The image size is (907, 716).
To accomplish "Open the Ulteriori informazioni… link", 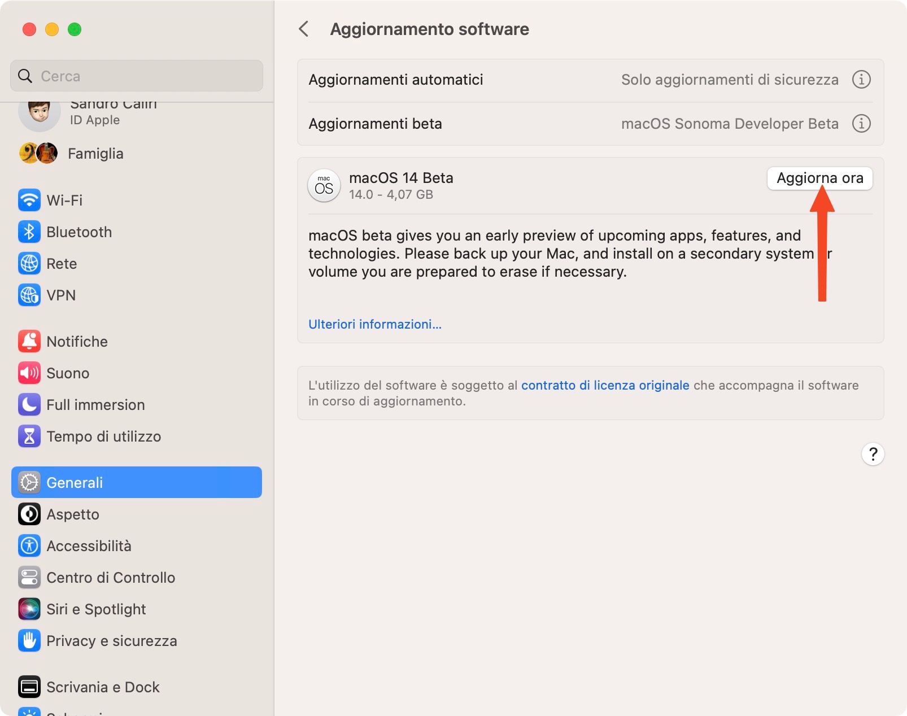I will click(x=375, y=324).
